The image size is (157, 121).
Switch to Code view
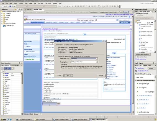[36, 114]
